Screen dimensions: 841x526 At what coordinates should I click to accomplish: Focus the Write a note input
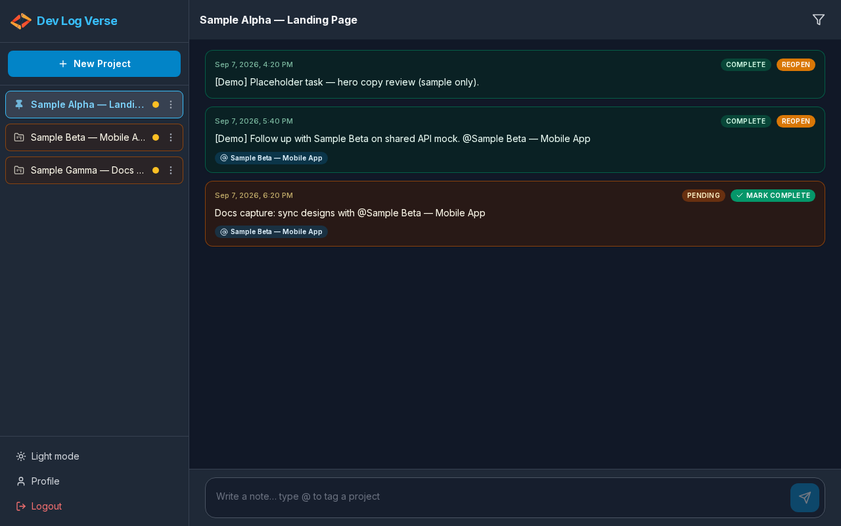(x=499, y=496)
